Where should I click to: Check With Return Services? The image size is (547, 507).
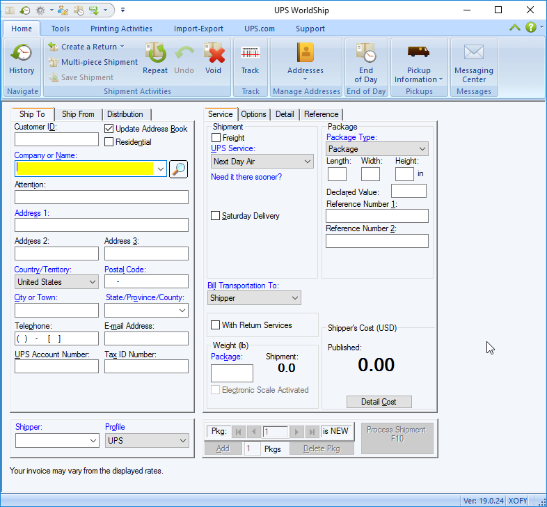[x=216, y=325]
